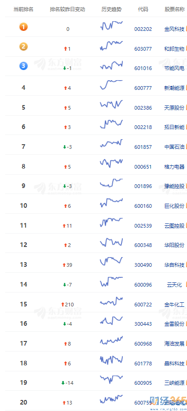
Task: Click the rank number 15
Action: point(24,304)
